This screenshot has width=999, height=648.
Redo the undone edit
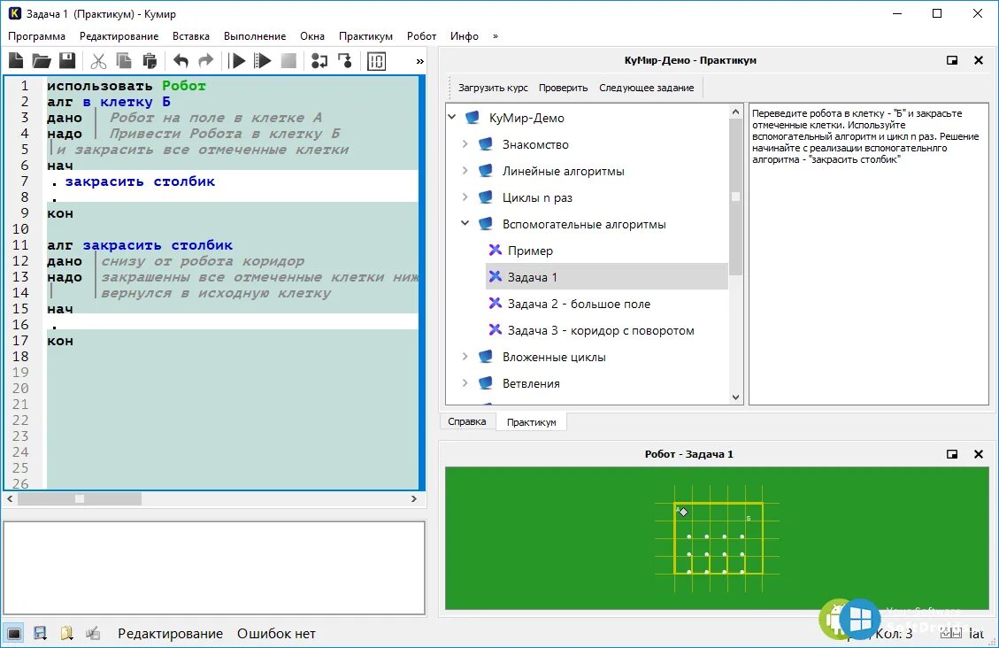point(206,61)
